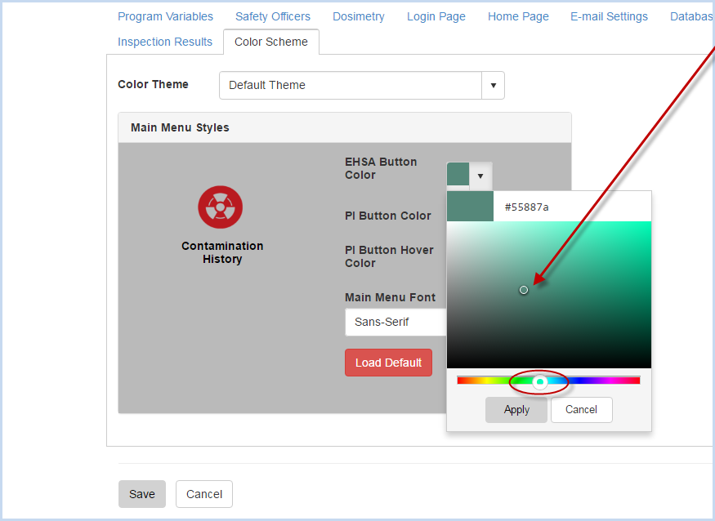
Task: Click the EHSA Button Color label
Action: 381,168
